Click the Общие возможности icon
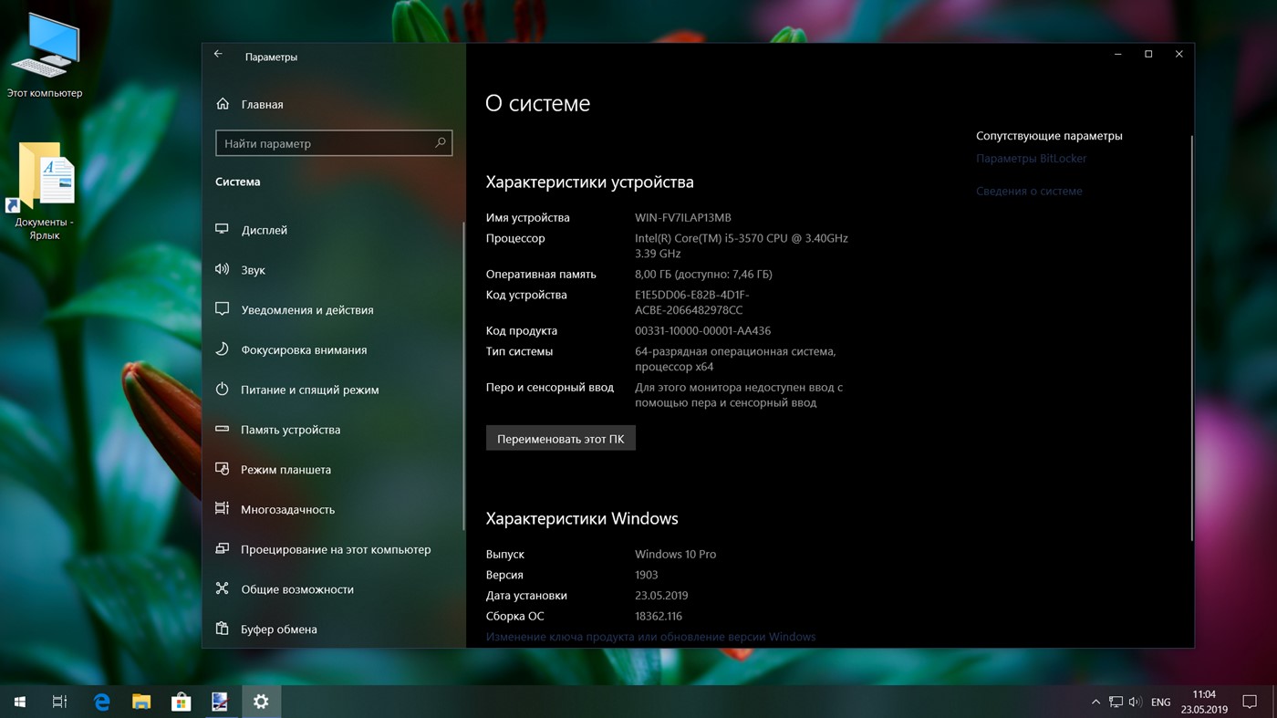 [x=222, y=588]
